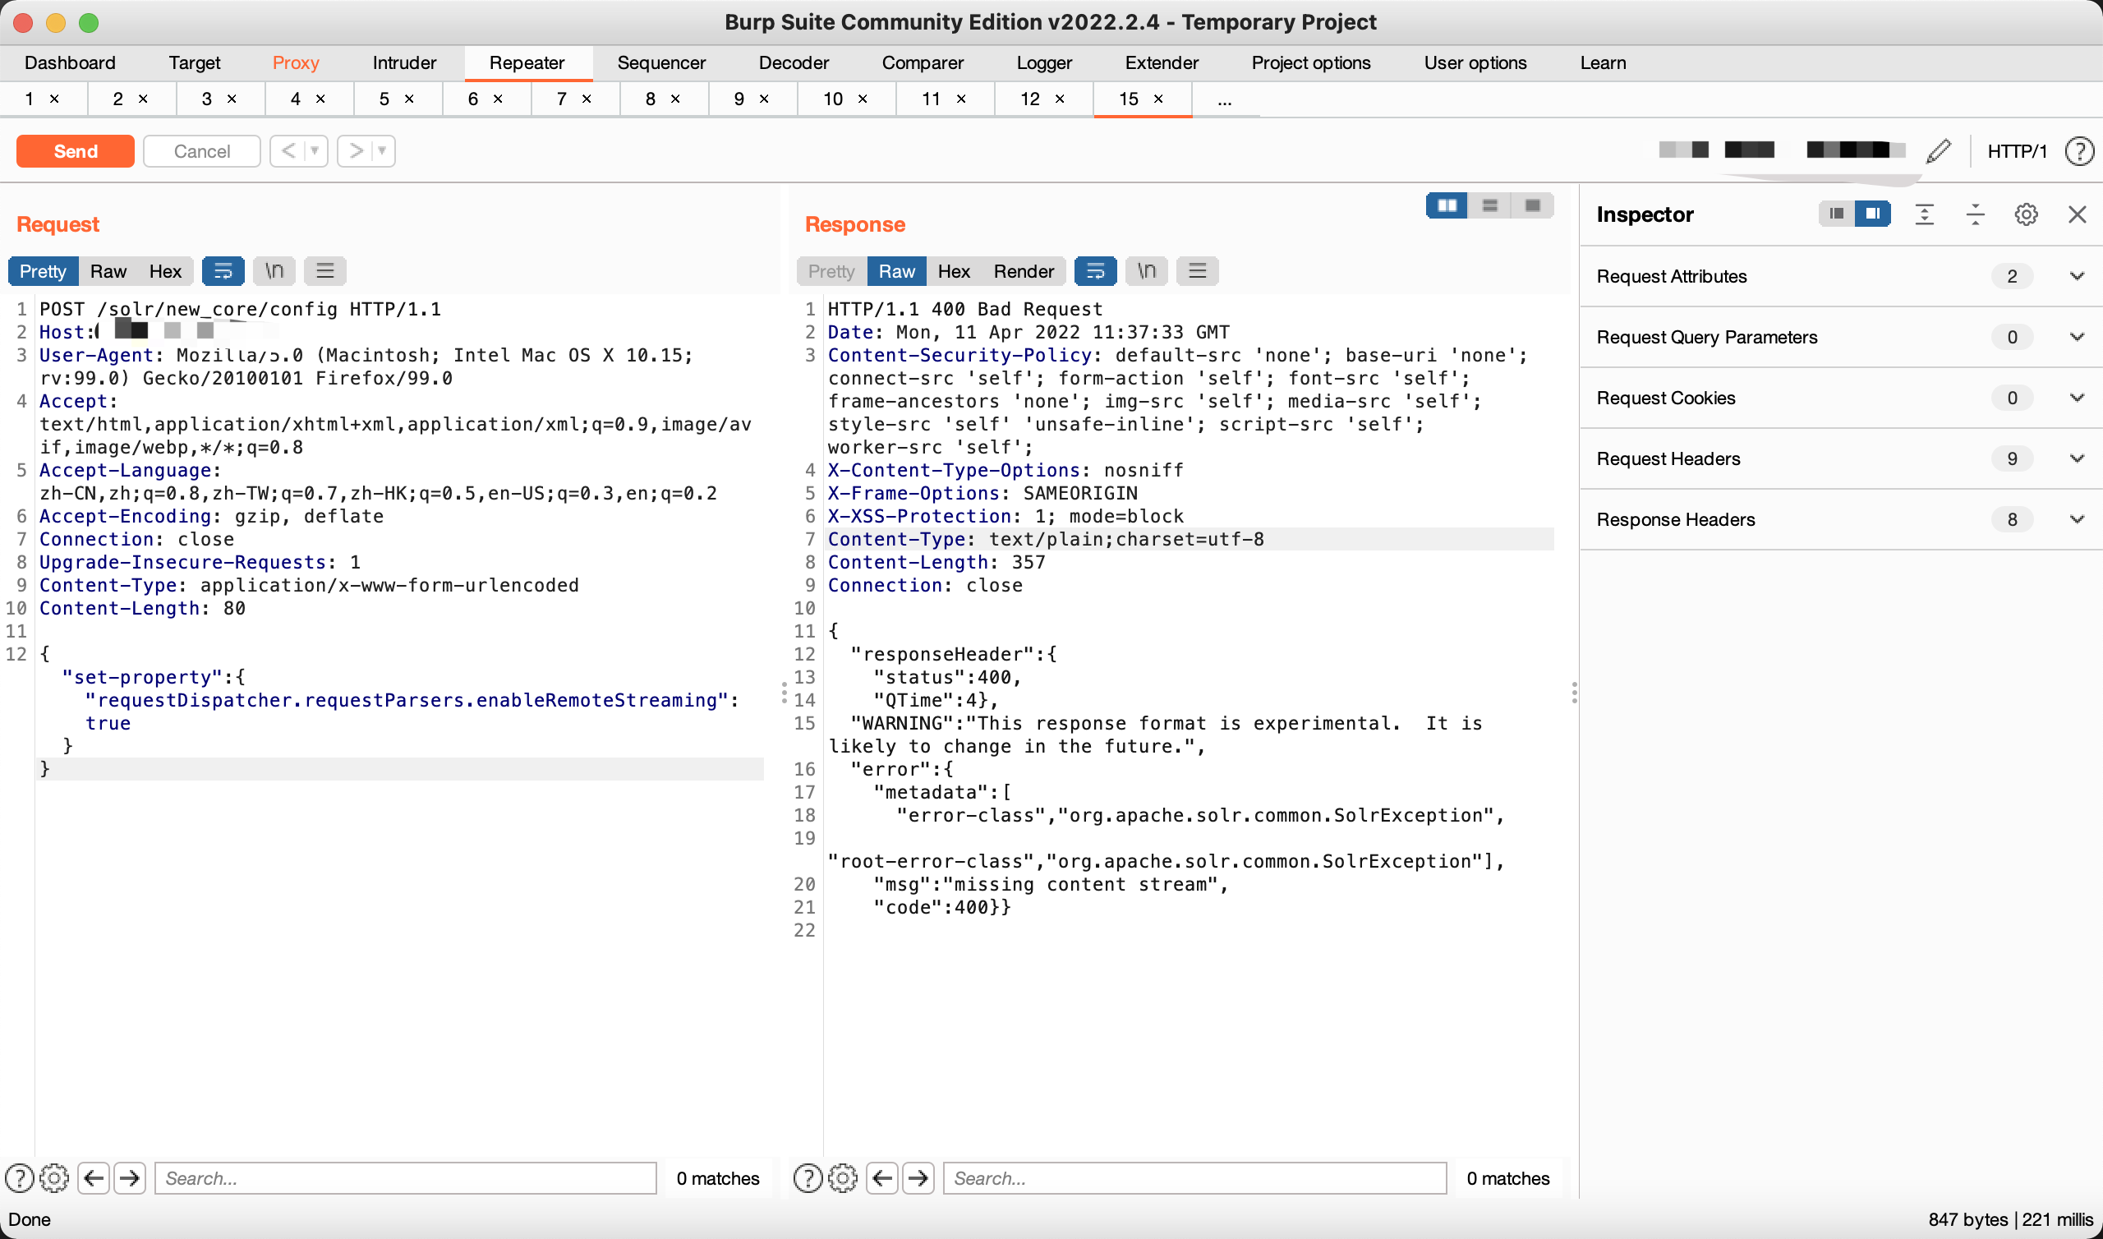
Task: Type in the Response search field
Action: (1195, 1177)
